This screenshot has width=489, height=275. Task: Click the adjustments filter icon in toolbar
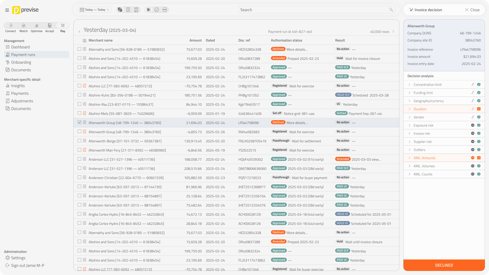pyautogui.click(x=136, y=10)
